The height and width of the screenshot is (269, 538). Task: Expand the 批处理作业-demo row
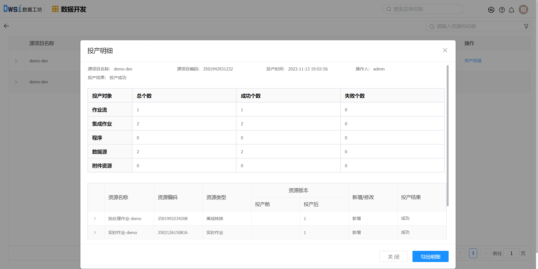(x=95, y=219)
